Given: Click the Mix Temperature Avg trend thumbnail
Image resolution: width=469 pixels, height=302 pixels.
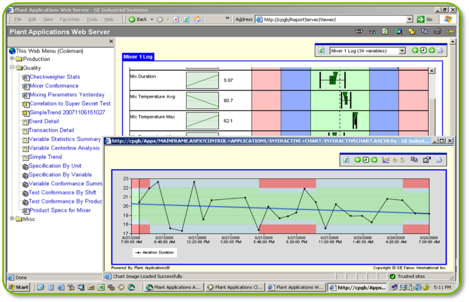Looking at the screenshot, I should tap(203, 100).
